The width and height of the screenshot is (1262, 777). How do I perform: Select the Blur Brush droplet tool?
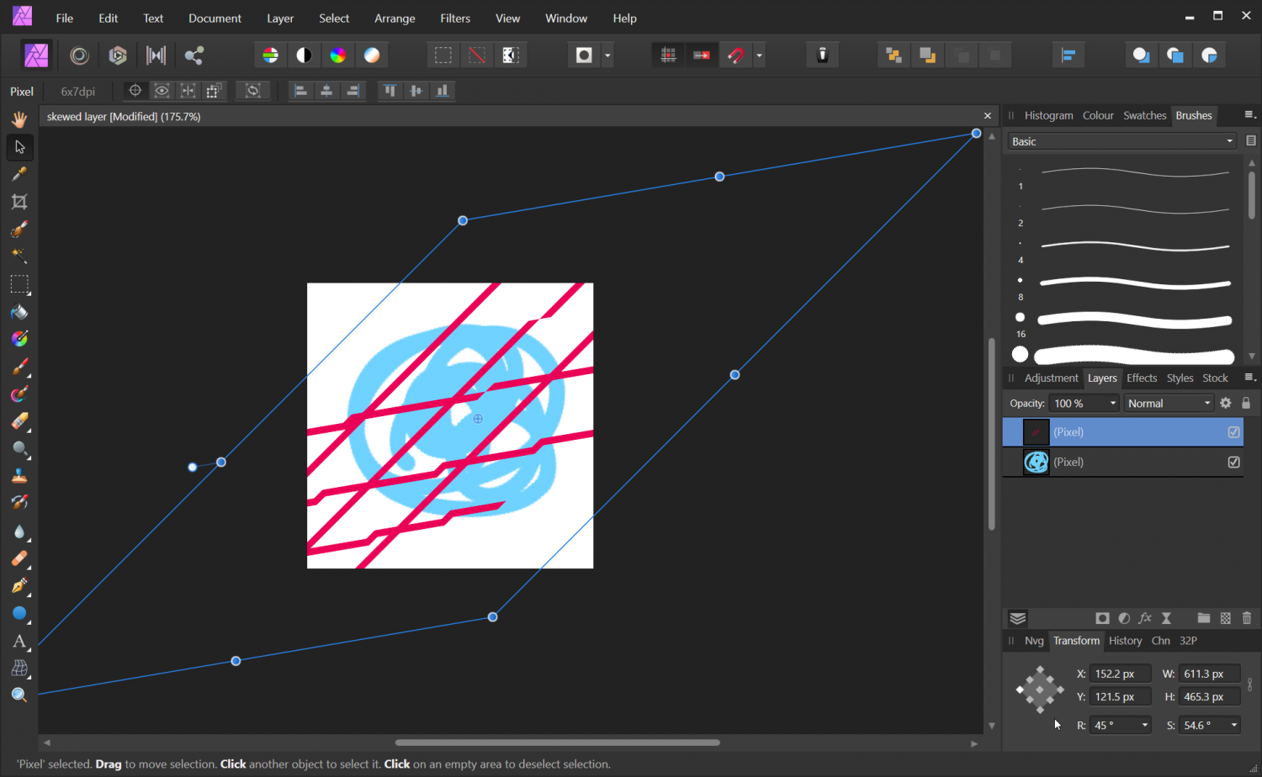[x=19, y=531]
